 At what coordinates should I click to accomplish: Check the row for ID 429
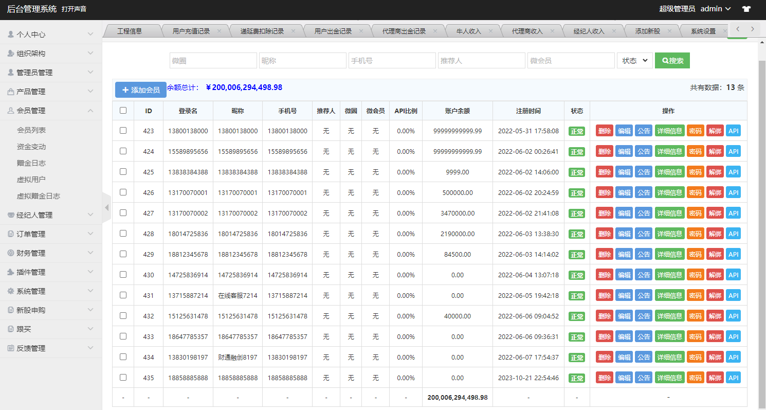123,254
